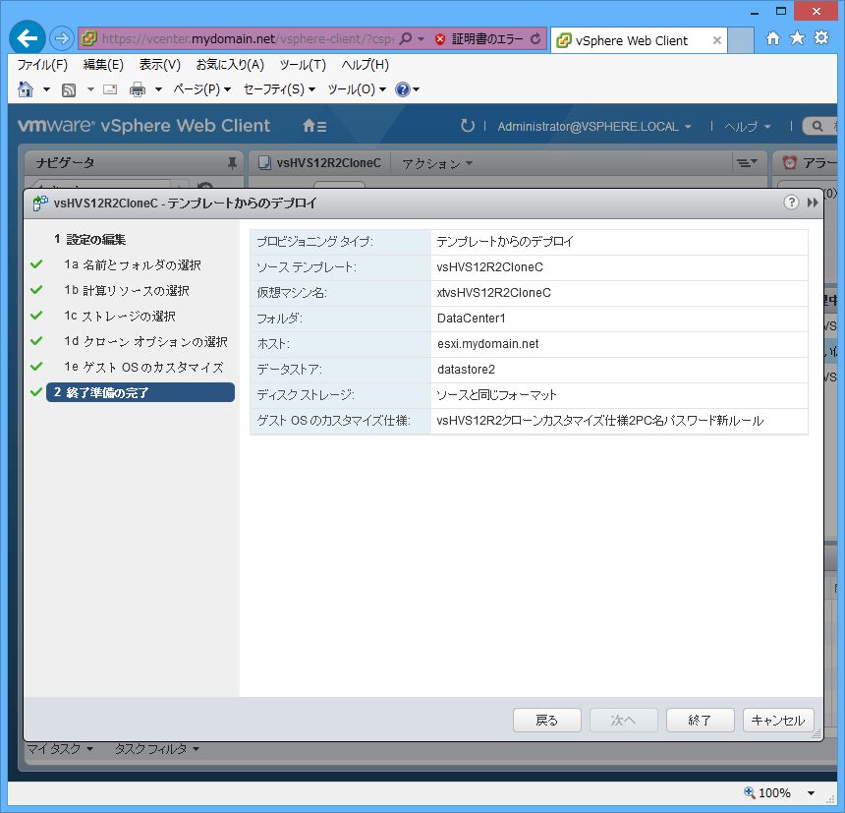Open a new browser tab

(x=741, y=41)
